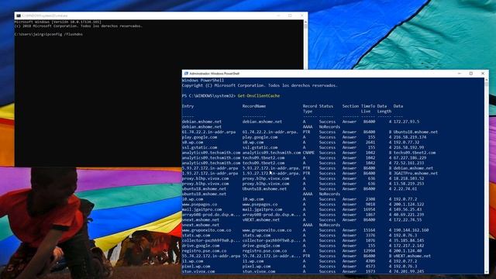Click the Entry column header
The image size is (496, 279).
click(x=188, y=106)
